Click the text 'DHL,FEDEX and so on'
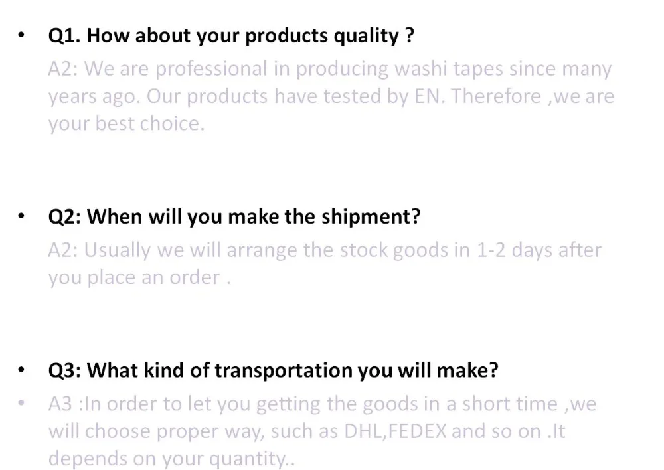664x470 pixels. [442, 431]
